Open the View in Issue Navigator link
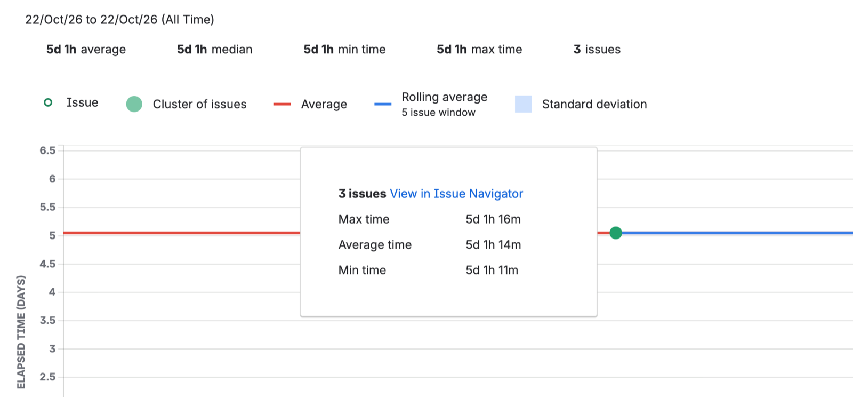853x397 pixels. (x=456, y=194)
